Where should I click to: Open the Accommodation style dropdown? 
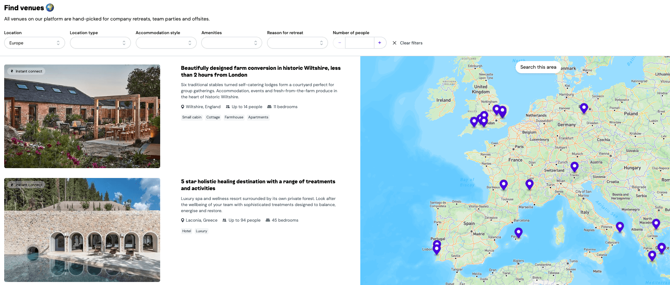(x=166, y=43)
